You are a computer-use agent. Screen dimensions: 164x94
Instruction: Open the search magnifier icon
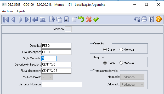43,20
